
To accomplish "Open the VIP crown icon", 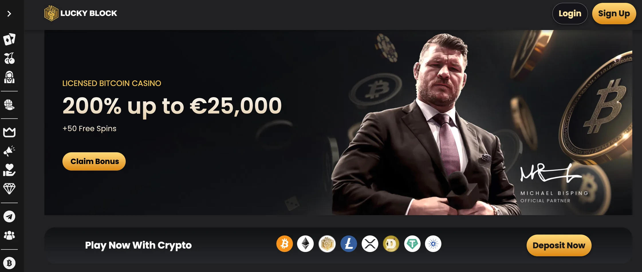I will pos(9,132).
